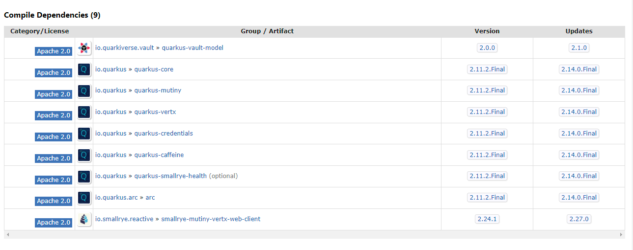
Task: Click the Quarkus icon beside quarkus-caffeine
Action: click(84, 155)
